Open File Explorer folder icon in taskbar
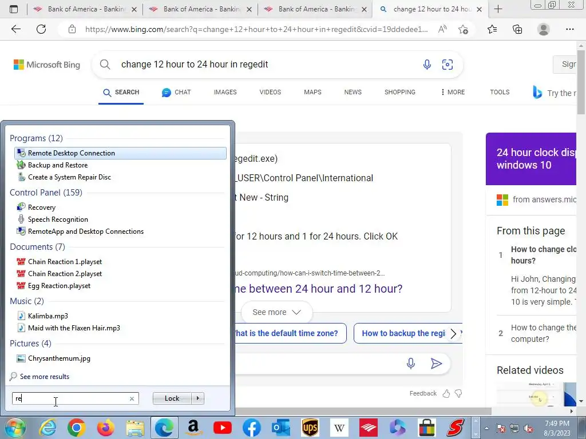 [x=135, y=428]
